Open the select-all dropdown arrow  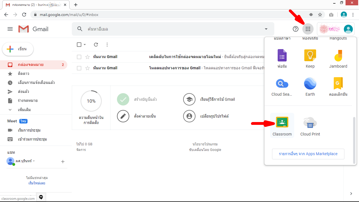coord(85,45)
